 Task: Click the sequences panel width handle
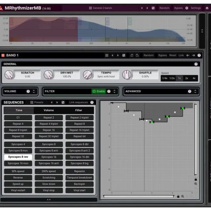point(49,200)
